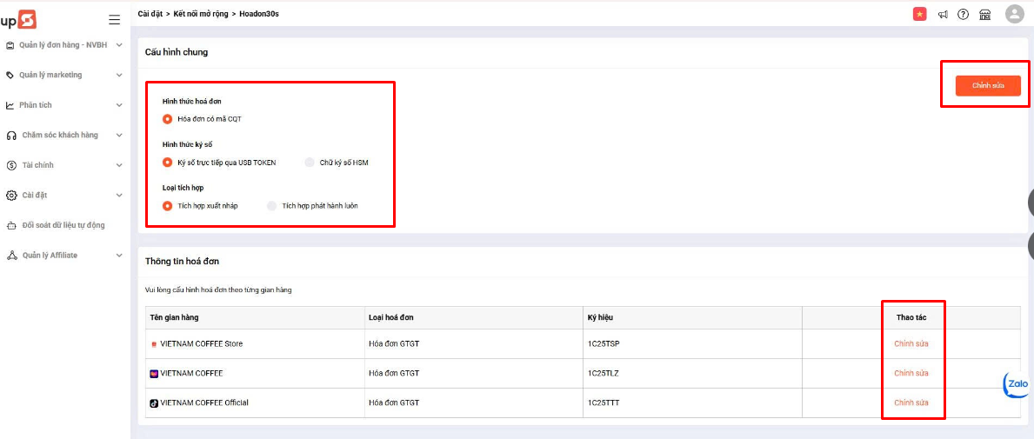Viewport: 1034px width, 439px height.
Task: Expand the Phân tích menu chevron
Action: click(x=119, y=105)
